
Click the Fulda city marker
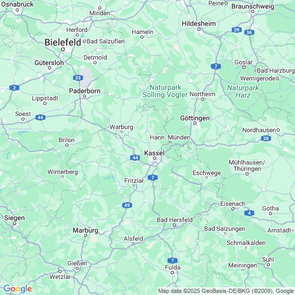click(172, 273)
